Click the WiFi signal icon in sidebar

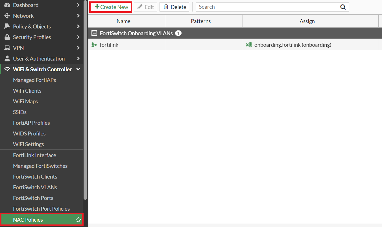point(7,69)
